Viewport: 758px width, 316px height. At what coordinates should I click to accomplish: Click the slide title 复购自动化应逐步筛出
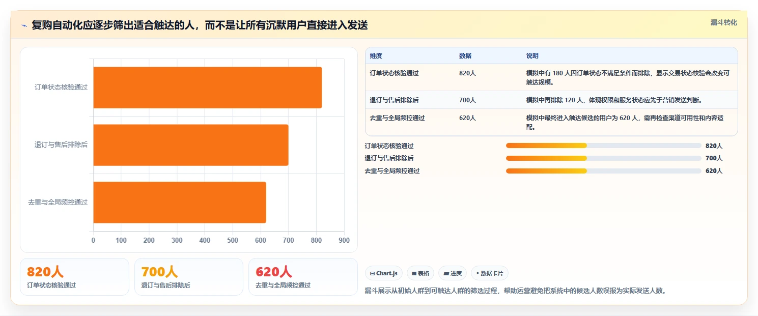tap(200, 25)
